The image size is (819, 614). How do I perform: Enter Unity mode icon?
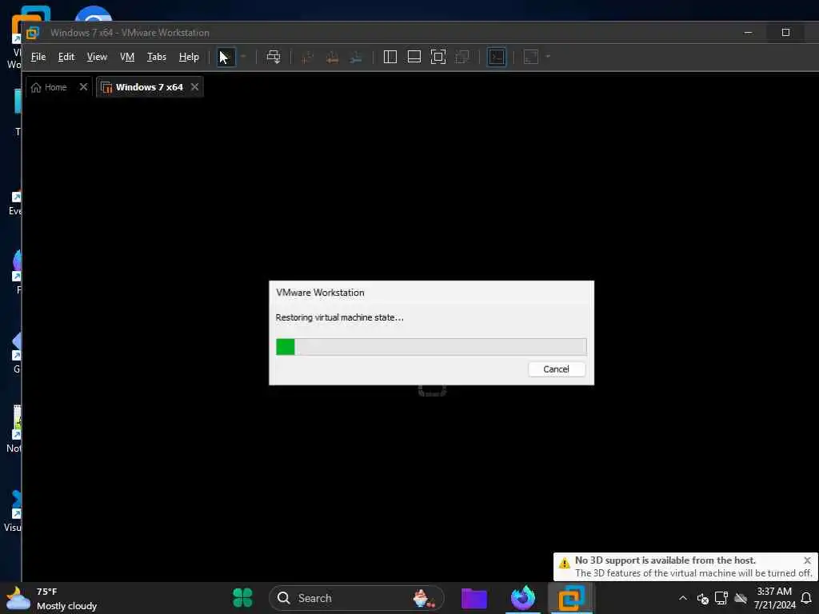(x=462, y=57)
